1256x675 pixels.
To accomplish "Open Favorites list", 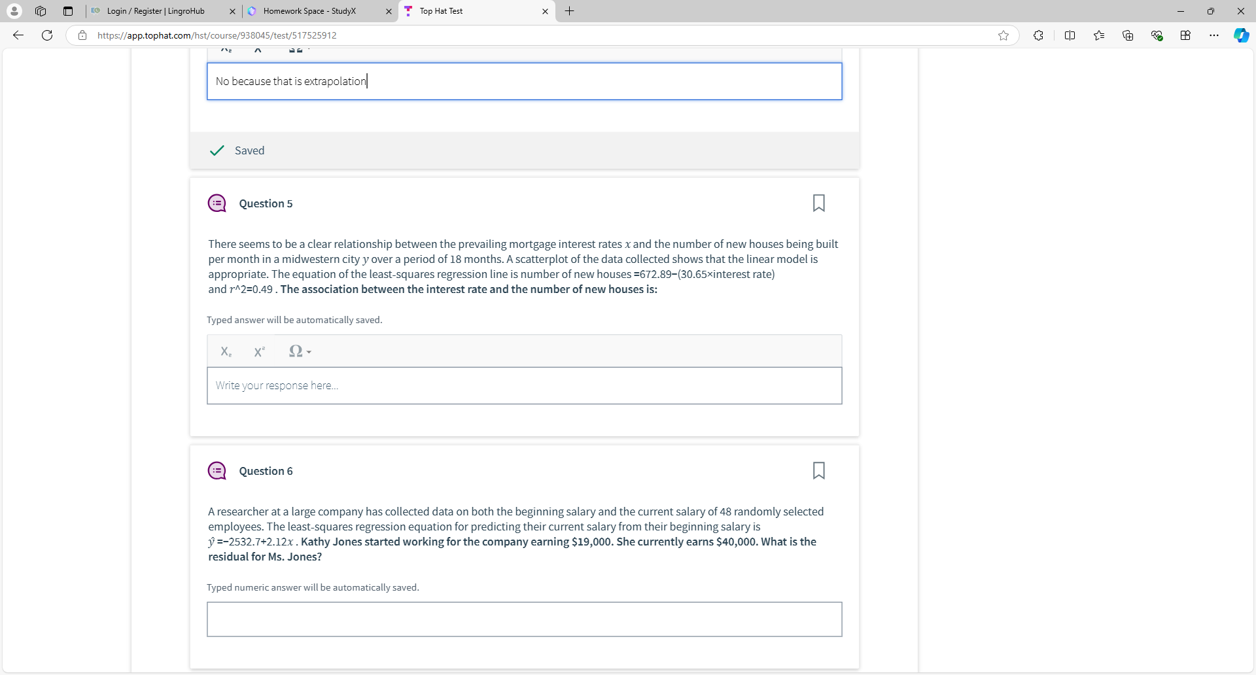I will point(1099,35).
